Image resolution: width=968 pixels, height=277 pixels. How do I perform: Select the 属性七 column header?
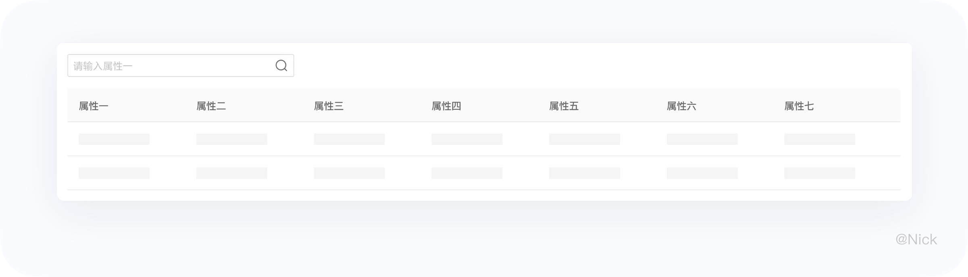tap(799, 106)
